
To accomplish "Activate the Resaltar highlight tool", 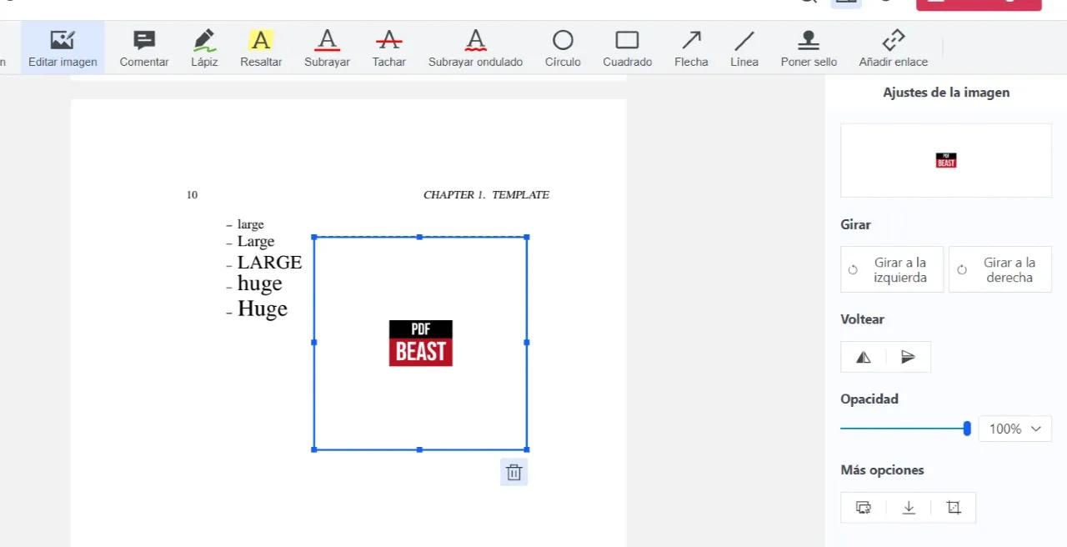I will click(x=261, y=48).
